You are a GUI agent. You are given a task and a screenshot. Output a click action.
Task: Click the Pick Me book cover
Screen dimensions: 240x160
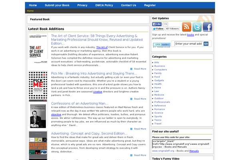click(38, 86)
